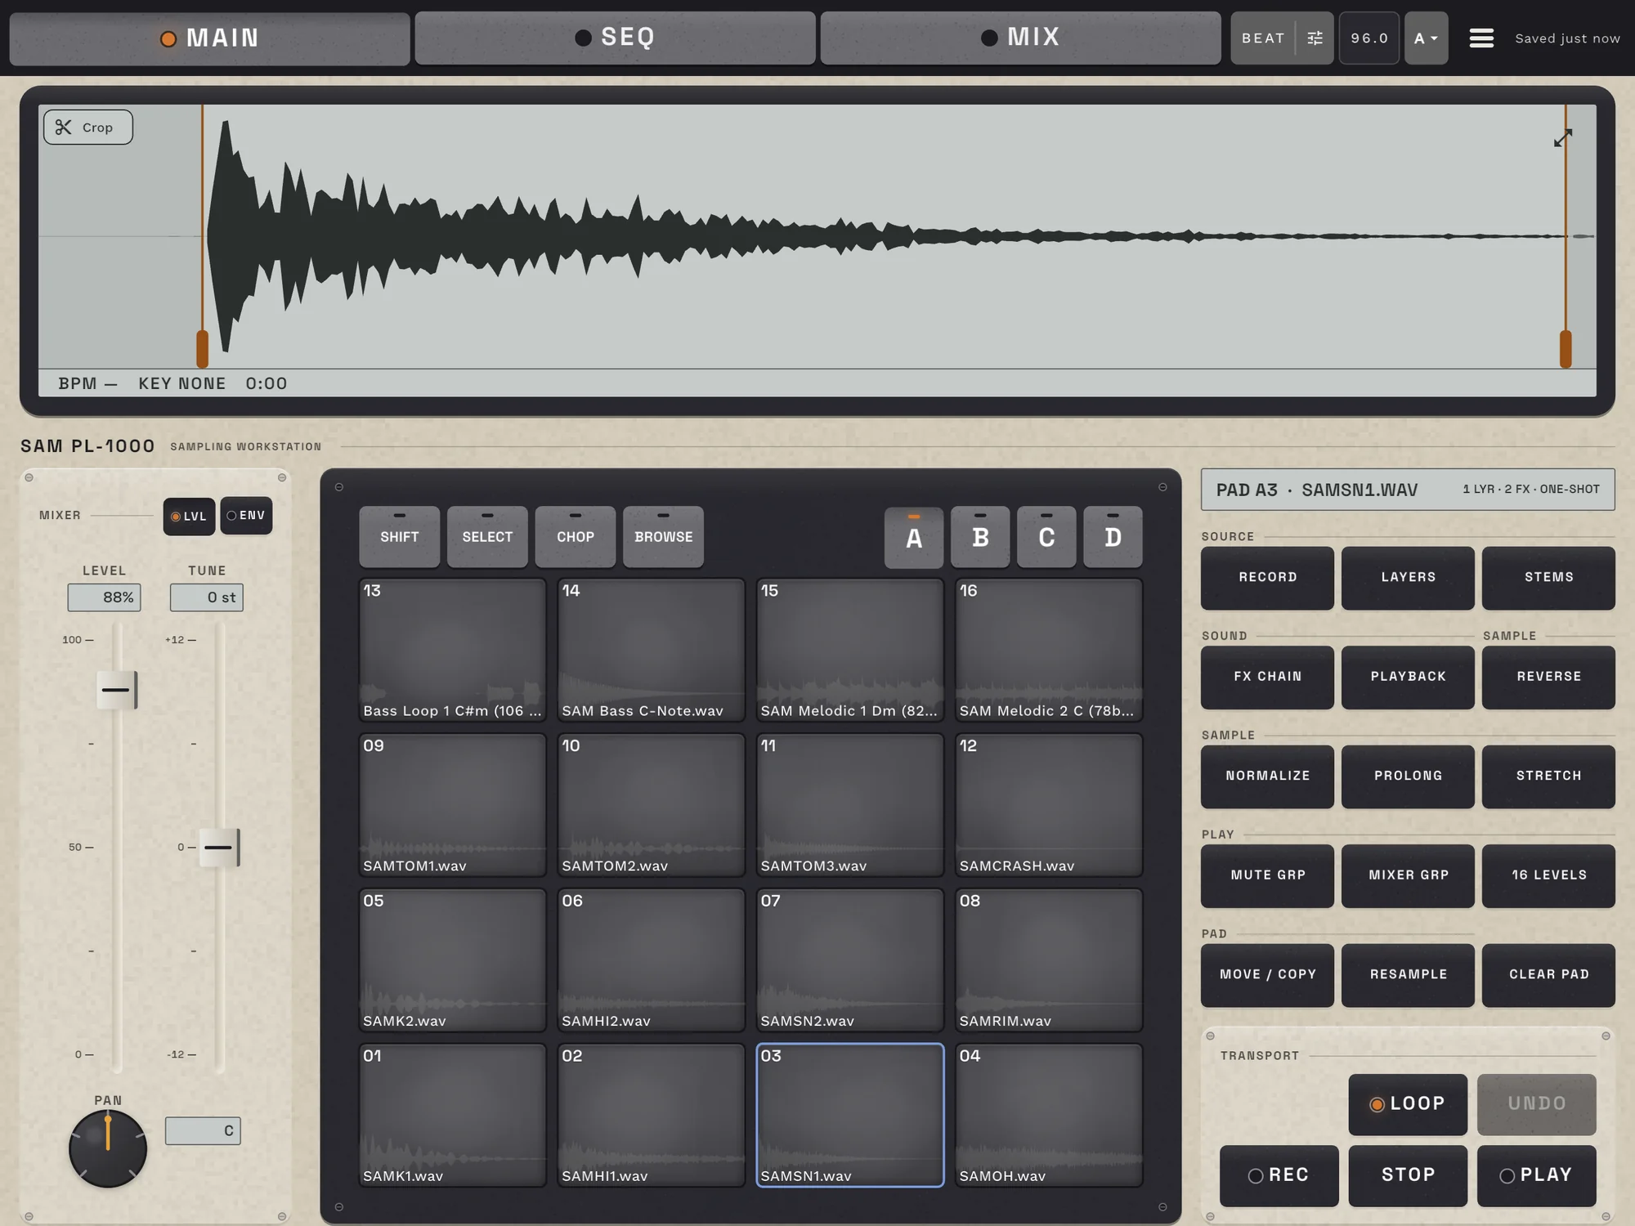Click the TUNE fader handle
Image resolution: width=1635 pixels, height=1226 pixels.
pos(219,848)
